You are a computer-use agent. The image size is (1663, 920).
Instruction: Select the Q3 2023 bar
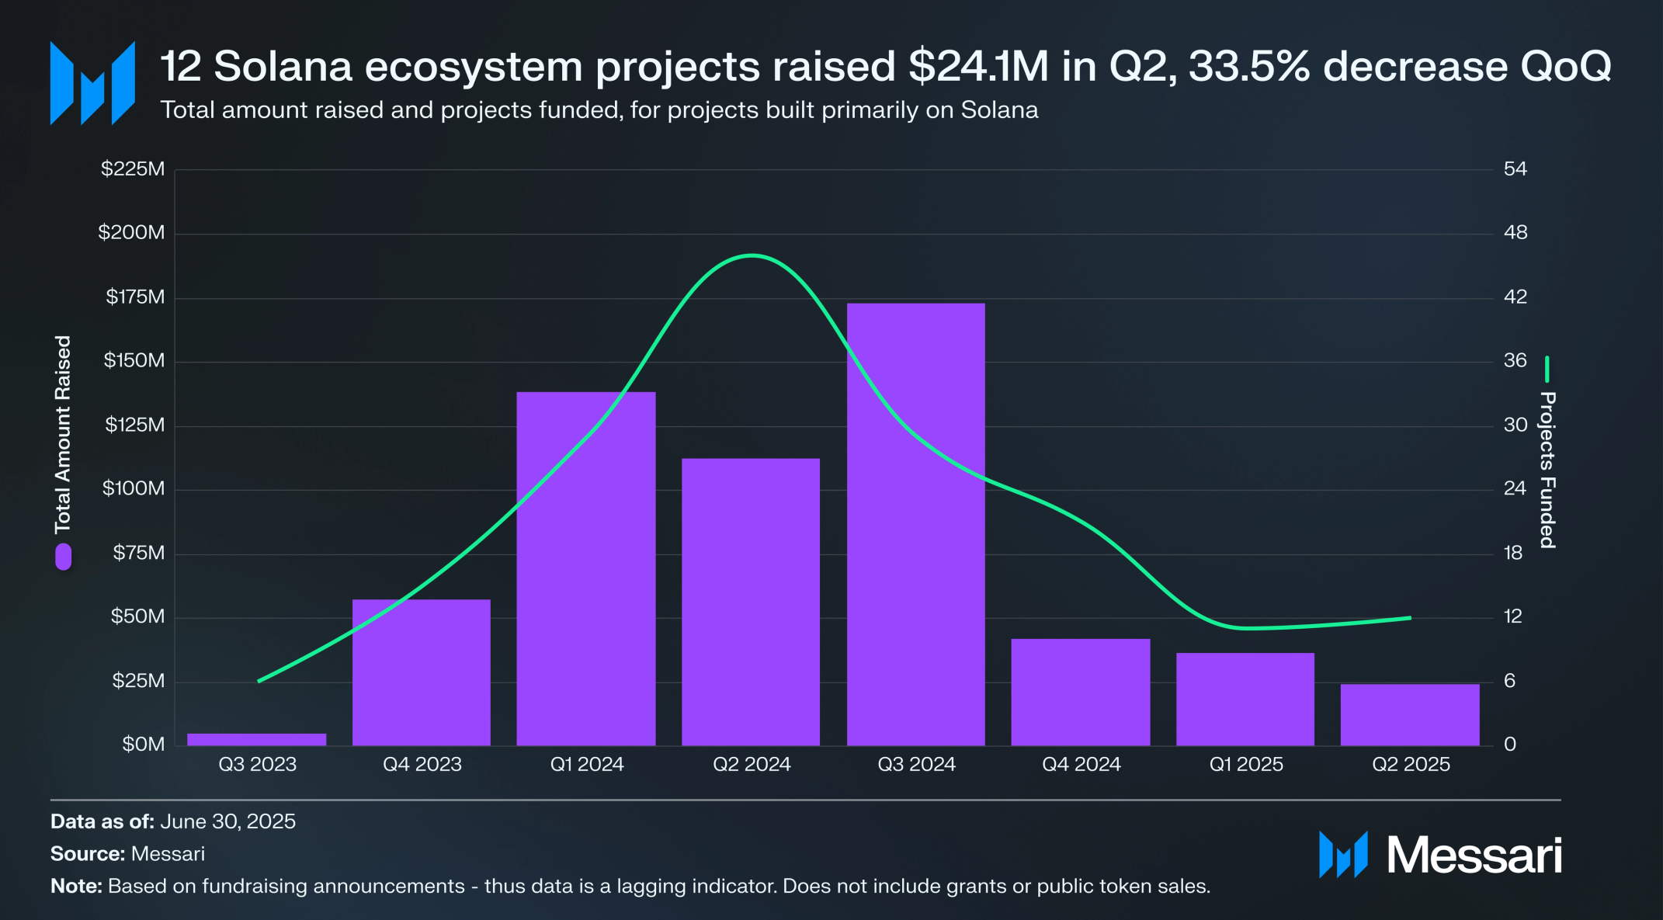257,739
